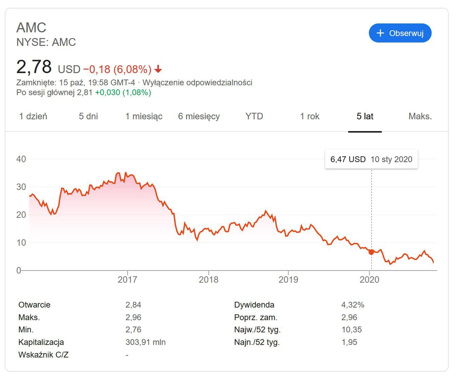Click the 2020 x-axis year label
The width and height of the screenshot is (469, 384).
[x=369, y=280]
